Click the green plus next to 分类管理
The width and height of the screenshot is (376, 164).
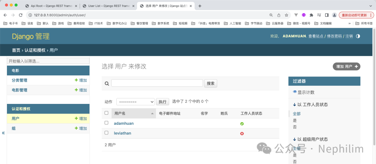click(x=76, y=80)
